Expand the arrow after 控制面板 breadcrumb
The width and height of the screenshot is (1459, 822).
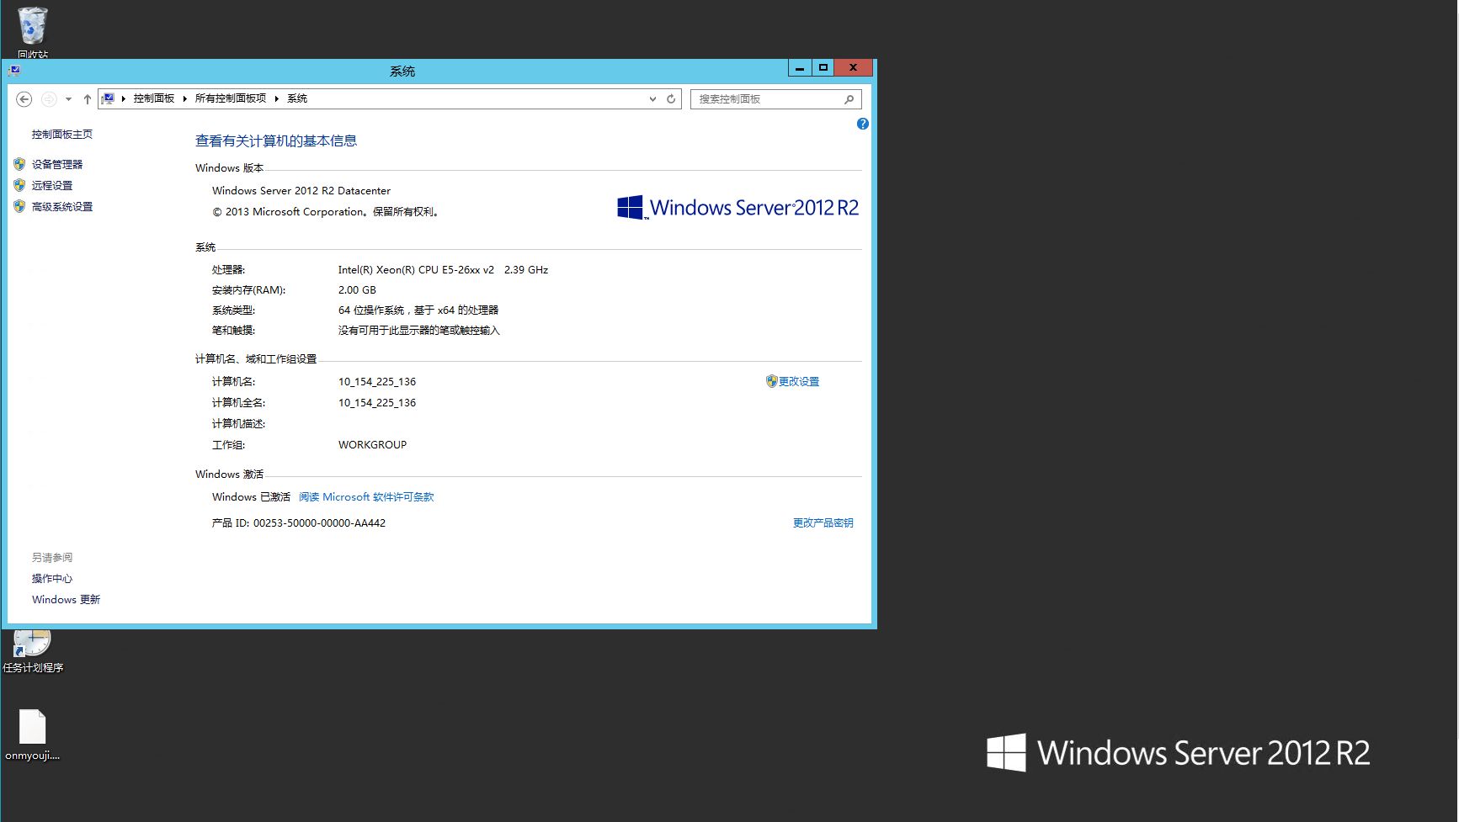click(x=185, y=98)
